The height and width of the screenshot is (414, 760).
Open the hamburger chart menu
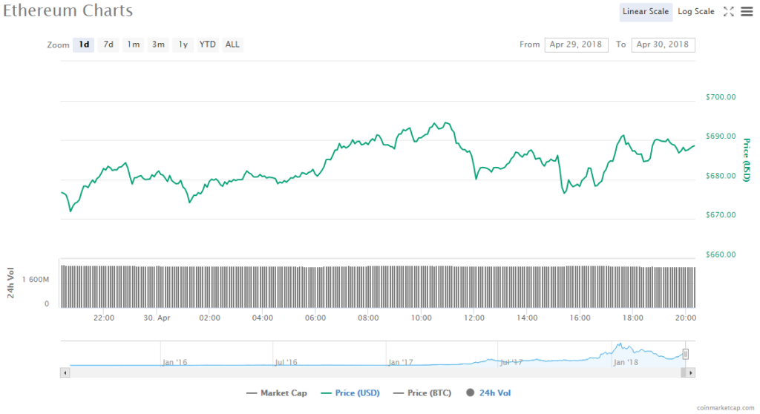click(746, 11)
